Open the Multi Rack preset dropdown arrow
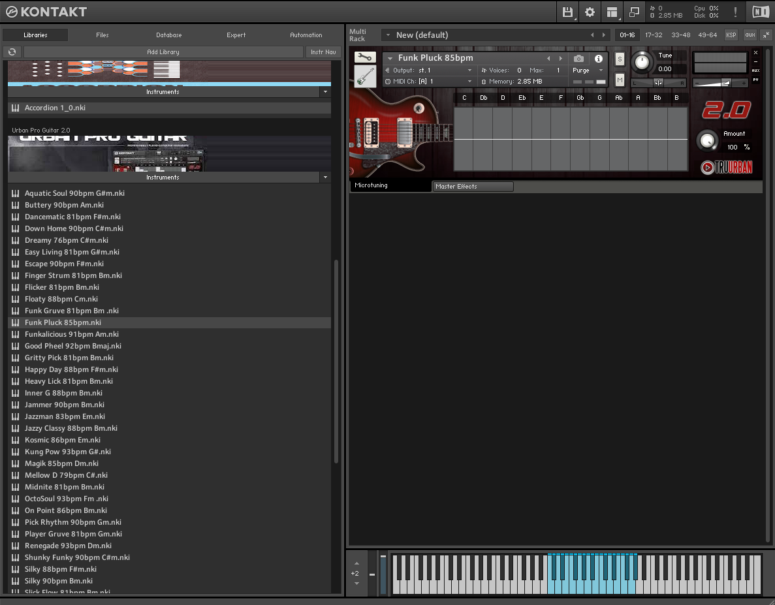The image size is (775, 605). pos(388,35)
